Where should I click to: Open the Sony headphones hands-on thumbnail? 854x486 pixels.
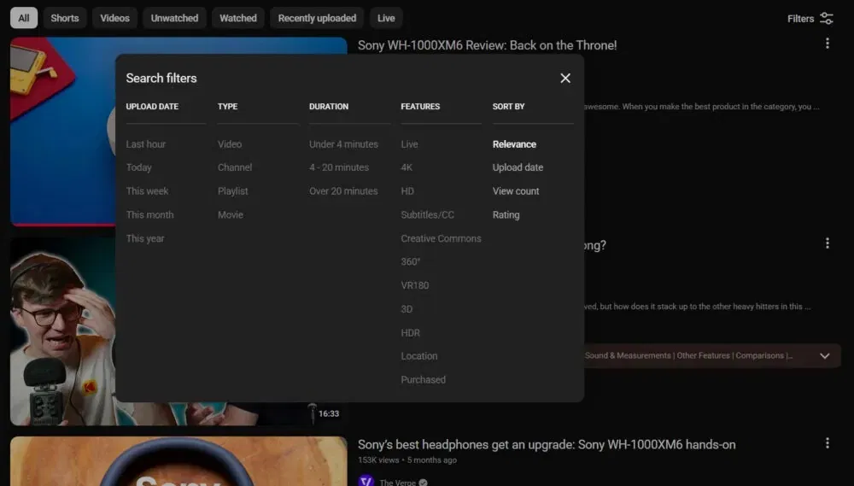tap(178, 461)
